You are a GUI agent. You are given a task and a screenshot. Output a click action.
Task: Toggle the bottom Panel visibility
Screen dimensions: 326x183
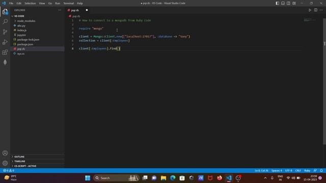click(x=283, y=3)
